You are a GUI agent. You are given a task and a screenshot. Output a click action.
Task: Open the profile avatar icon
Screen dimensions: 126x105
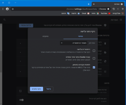[7, 9]
